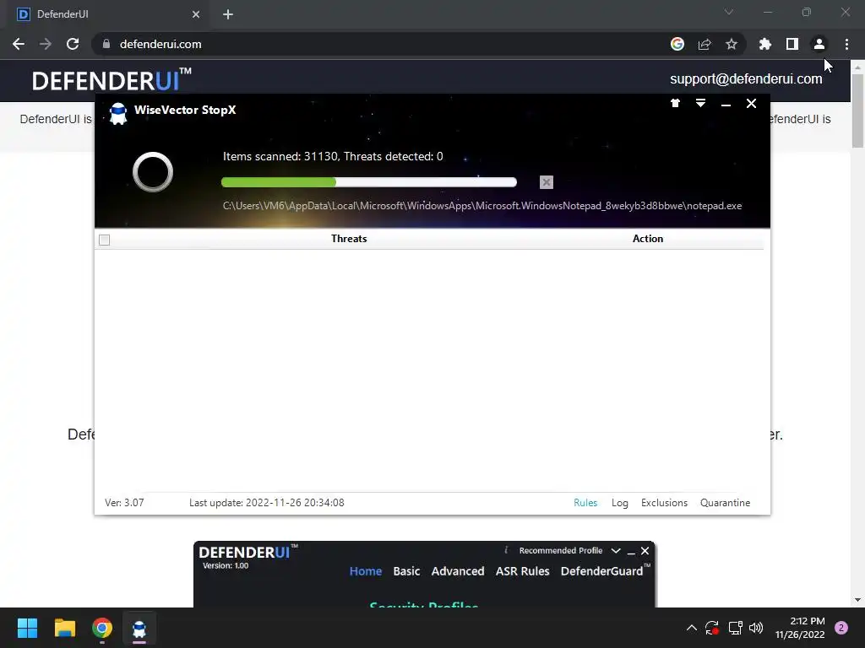Viewport: 865px width, 648px height.
Task: Open the Log link in StopX
Action: tap(619, 503)
